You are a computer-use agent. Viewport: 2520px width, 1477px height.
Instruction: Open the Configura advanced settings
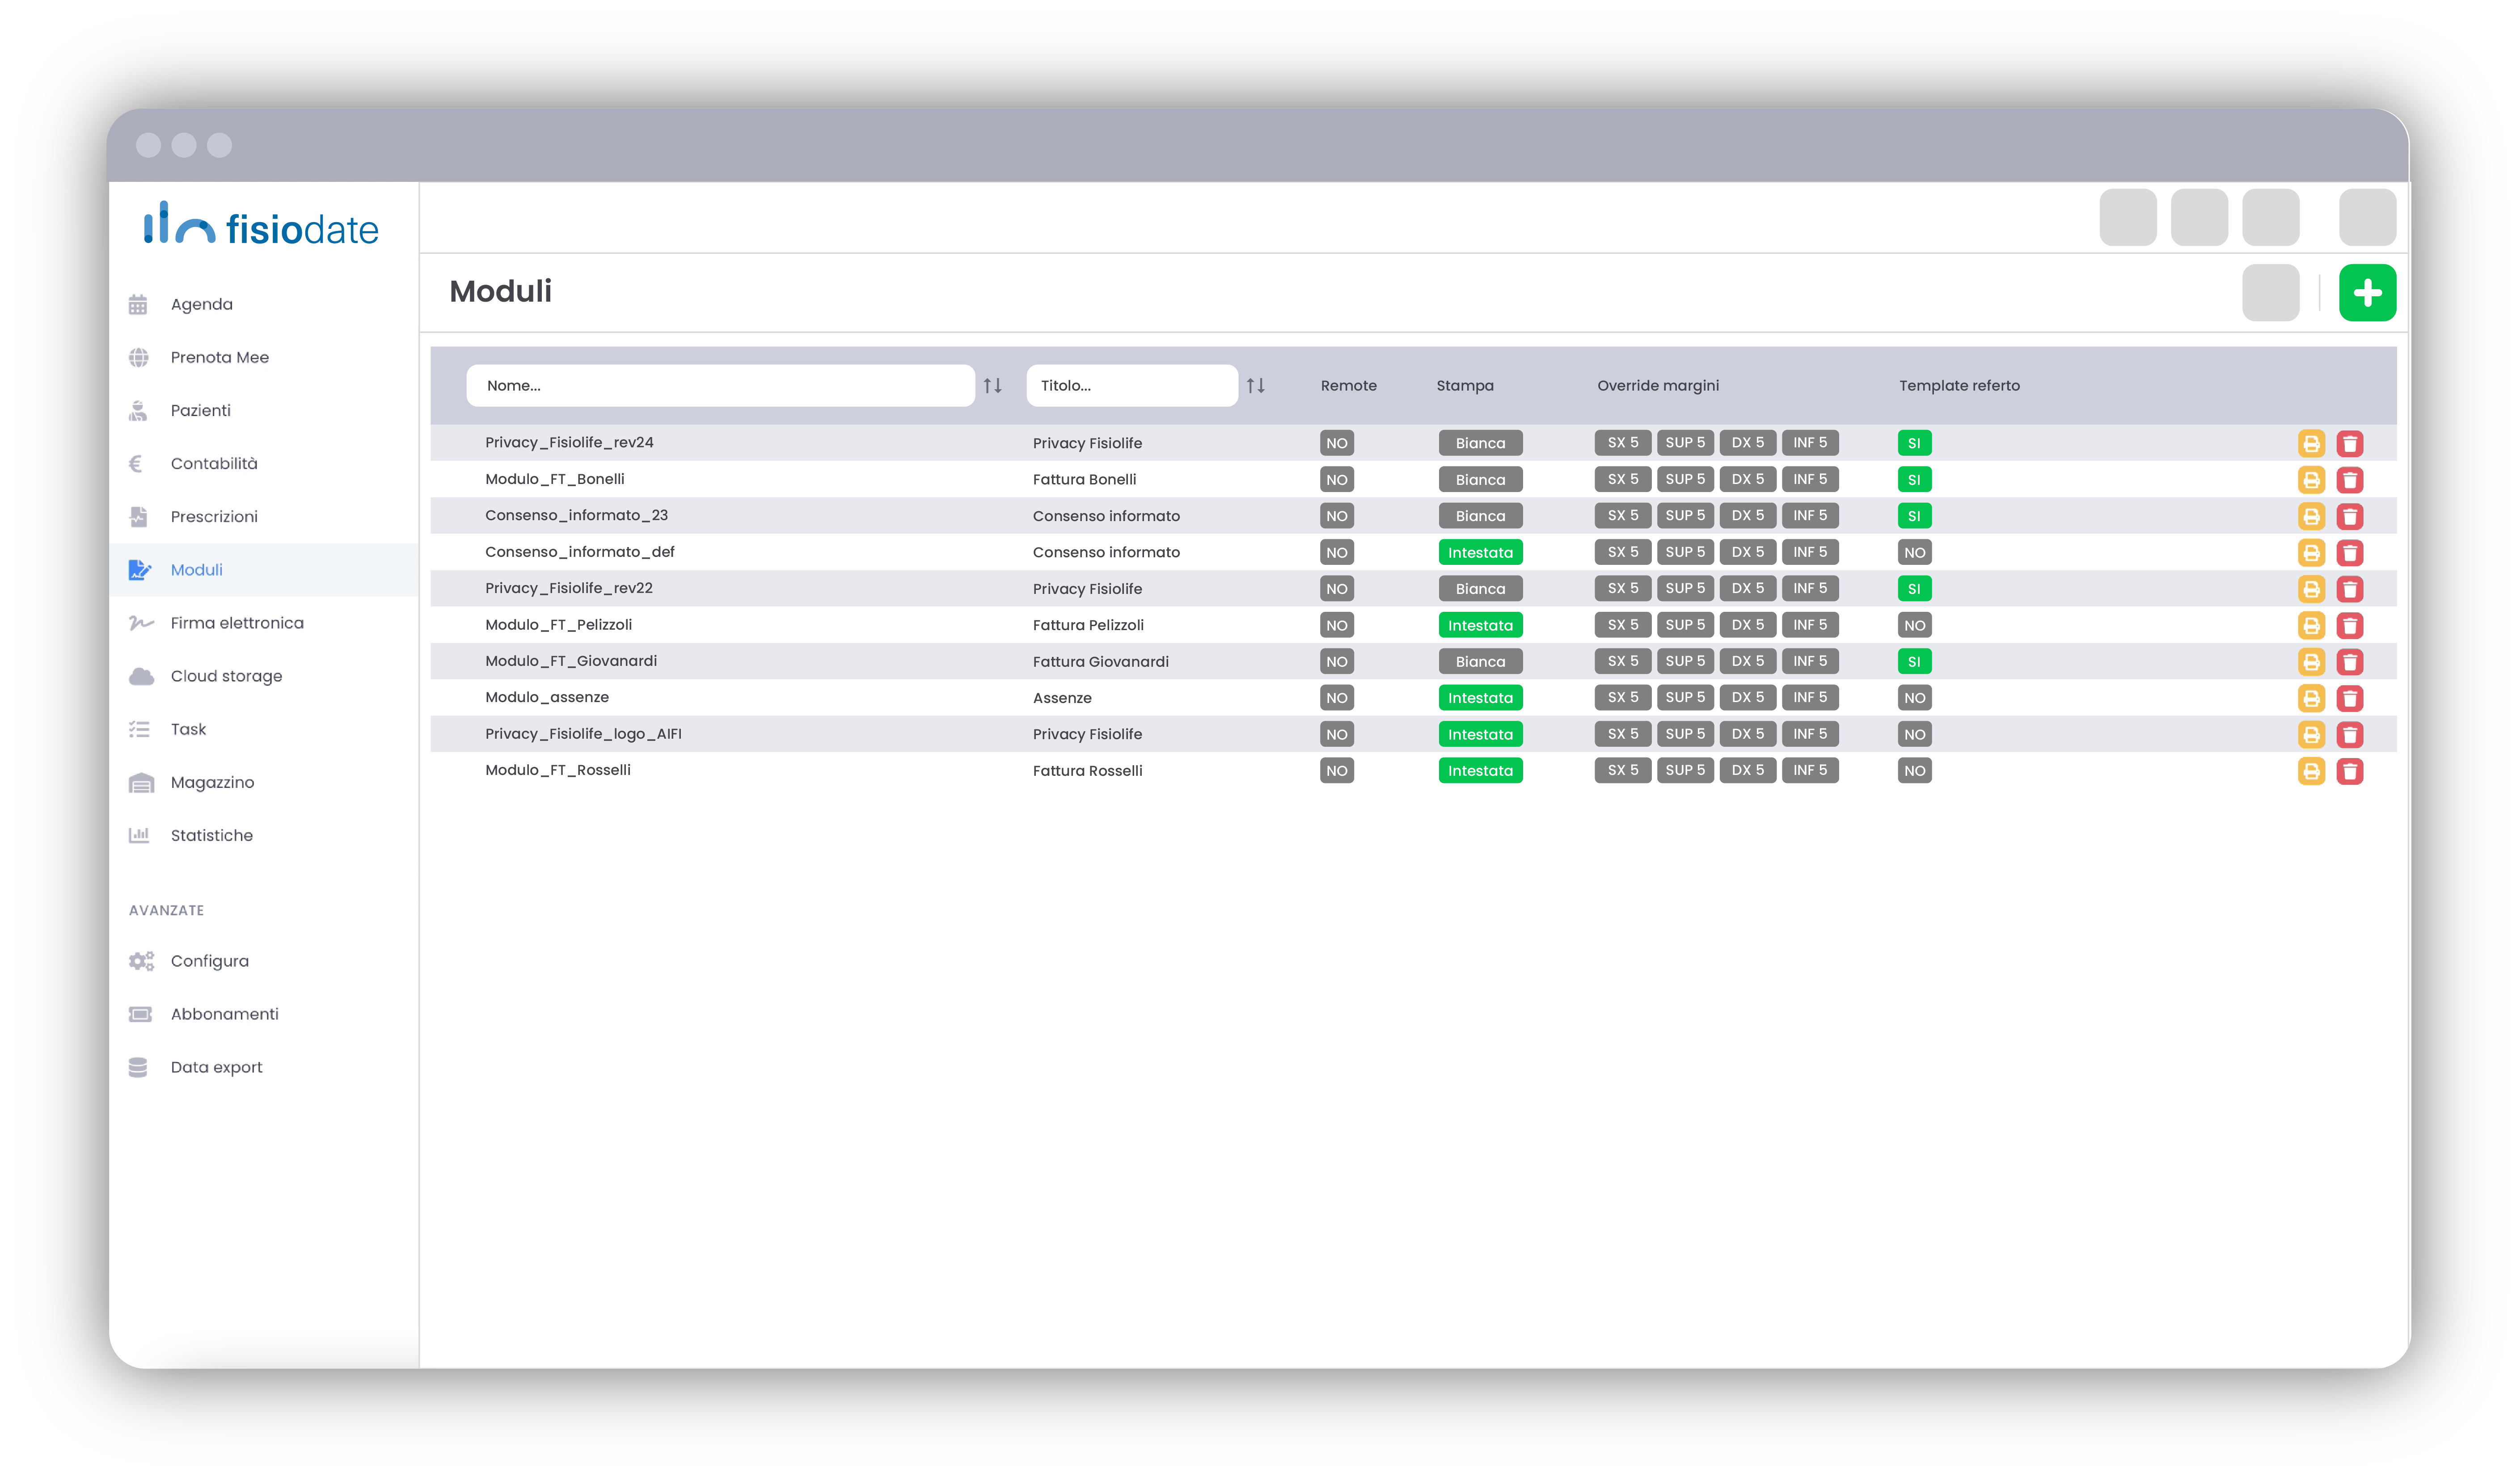[209, 961]
